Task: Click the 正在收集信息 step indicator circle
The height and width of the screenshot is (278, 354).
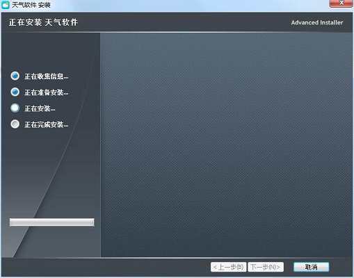Action: click(15, 76)
